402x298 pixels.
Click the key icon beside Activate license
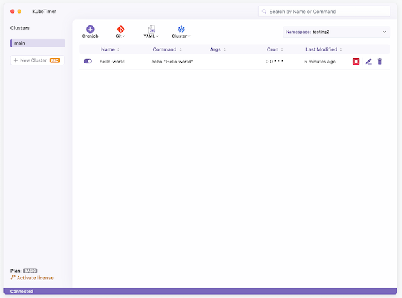tap(13, 277)
